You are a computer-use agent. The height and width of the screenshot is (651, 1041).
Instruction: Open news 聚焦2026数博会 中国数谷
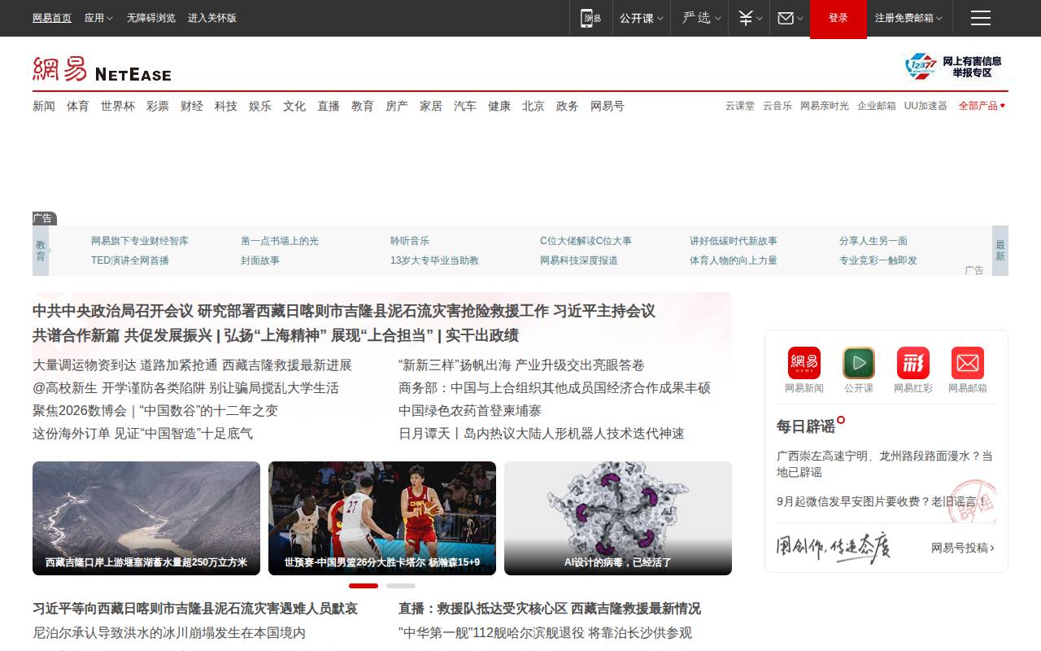tap(155, 411)
